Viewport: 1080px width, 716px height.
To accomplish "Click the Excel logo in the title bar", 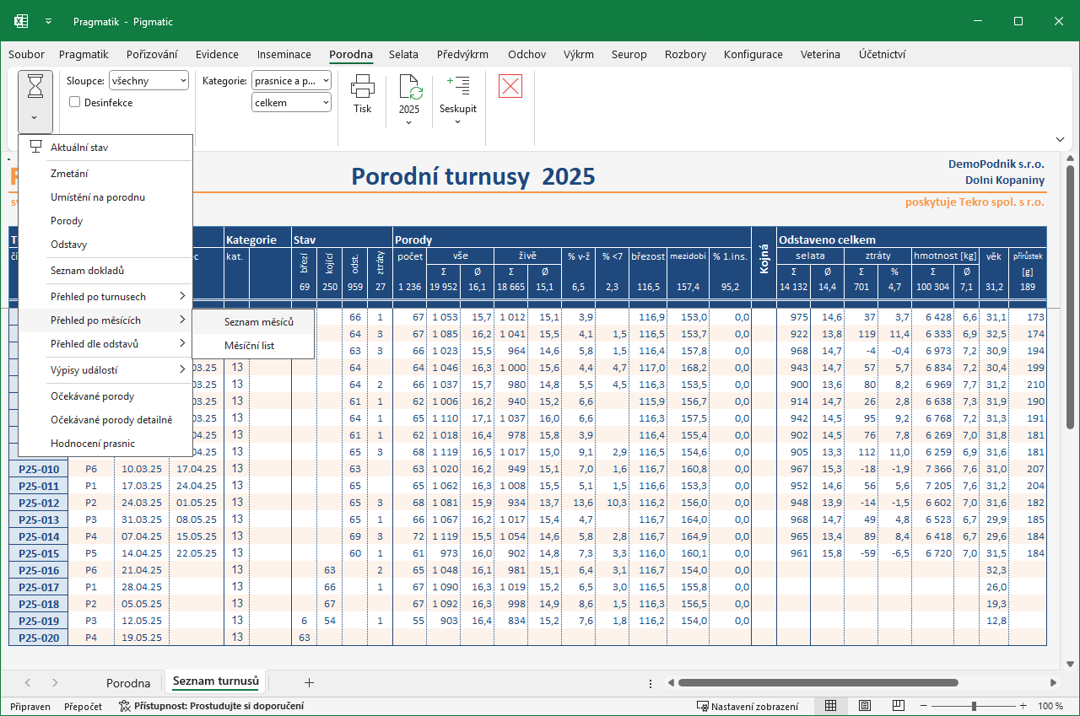I will click(x=21, y=21).
